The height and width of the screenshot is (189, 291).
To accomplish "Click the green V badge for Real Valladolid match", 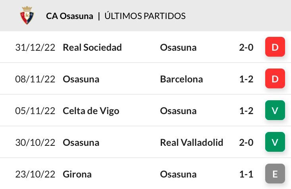I will pyautogui.click(x=275, y=142).
